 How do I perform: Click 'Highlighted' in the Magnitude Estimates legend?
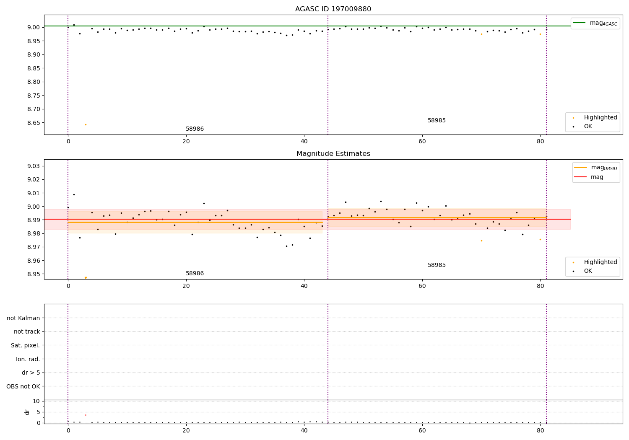595,262
